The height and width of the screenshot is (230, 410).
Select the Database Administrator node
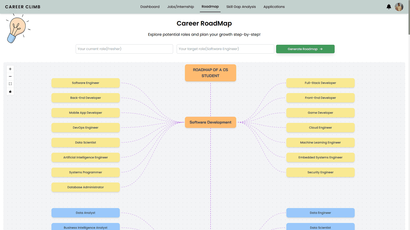[86, 187]
